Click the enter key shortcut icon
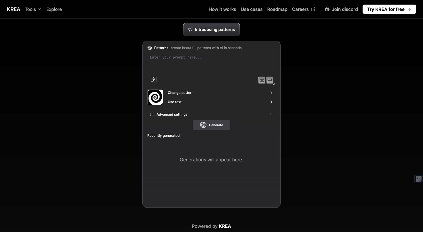 [x=270, y=80]
